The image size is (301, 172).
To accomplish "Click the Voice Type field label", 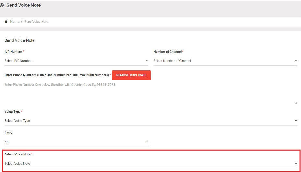I will [12, 112].
